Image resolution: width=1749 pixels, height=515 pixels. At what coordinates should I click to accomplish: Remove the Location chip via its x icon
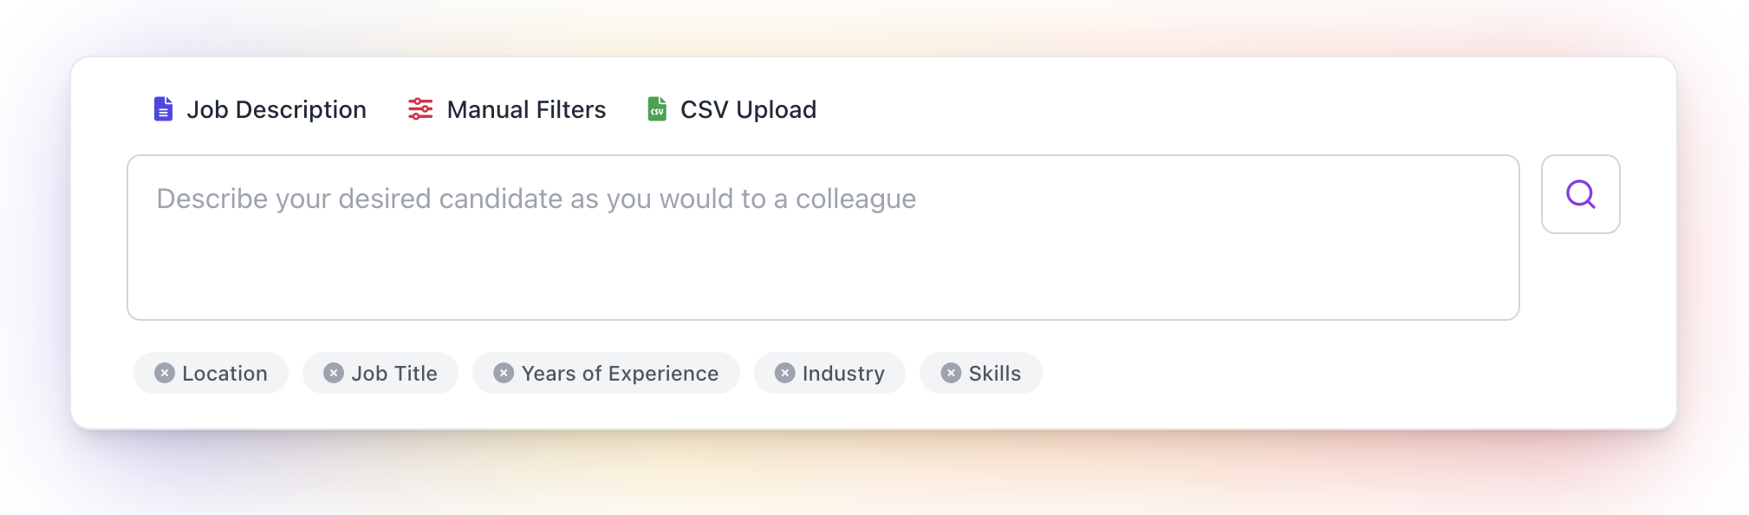pyautogui.click(x=165, y=373)
